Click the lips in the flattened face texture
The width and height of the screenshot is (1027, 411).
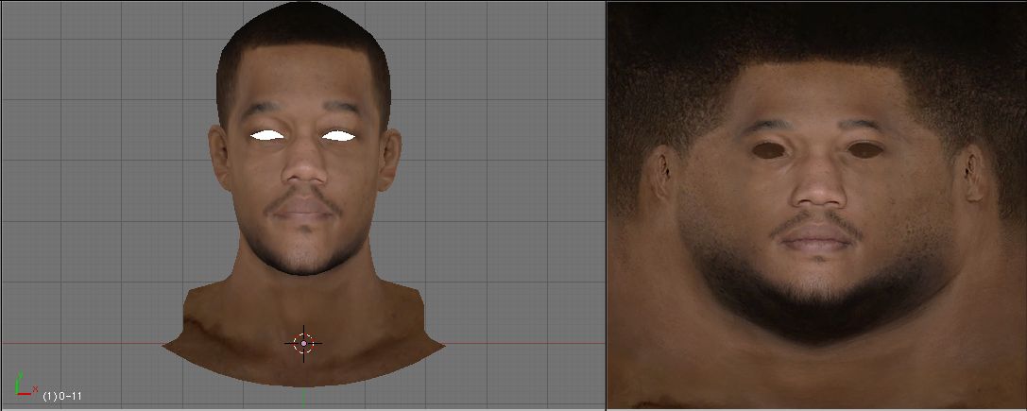pyautogui.click(x=817, y=237)
